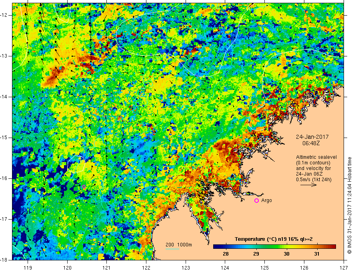Click the '0.5m/s (1kt 24h)' caption
Viewport: 352px width, 272px height.
[314, 179]
